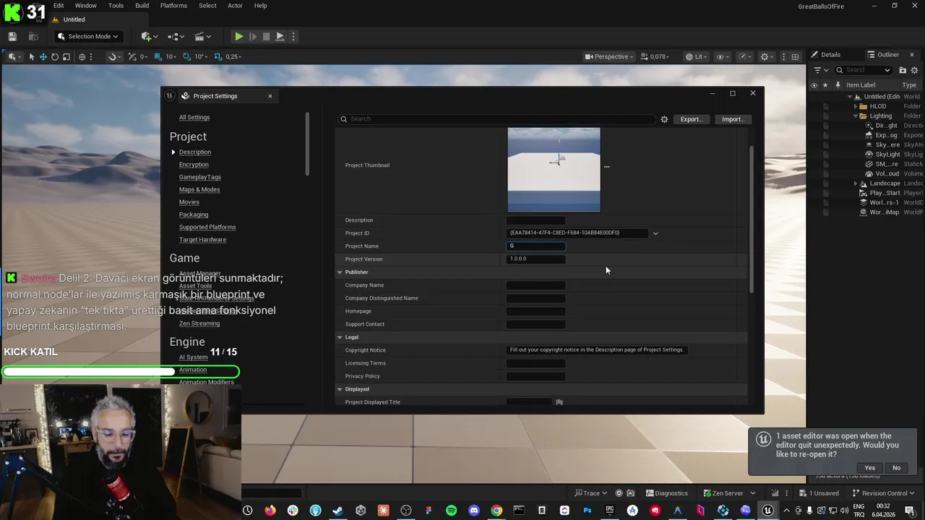This screenshot has height=520, width=925.
Task: Open Revision Control status menu
Action: click(884, 493)
